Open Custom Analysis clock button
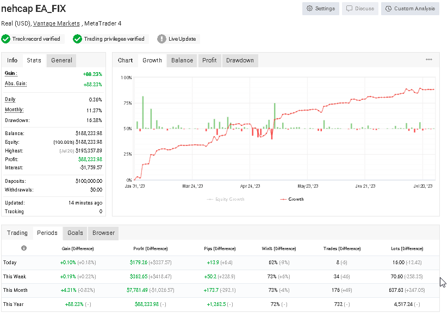This screenshot has height=319, width=448. pyautogui.click(x=410, y=9)
